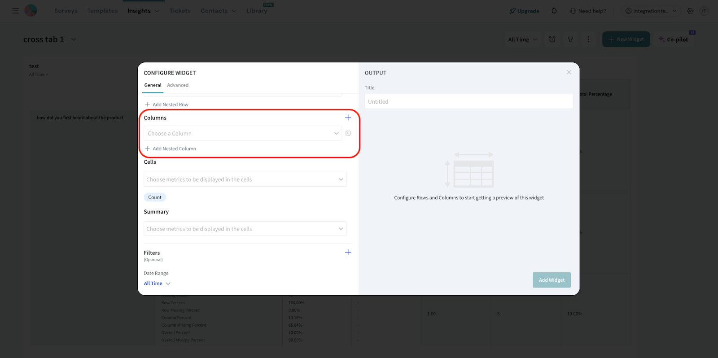Screen dimensions: 718x358
Task: Open the Summary metrics dropdown
Action: coord(245,229)
